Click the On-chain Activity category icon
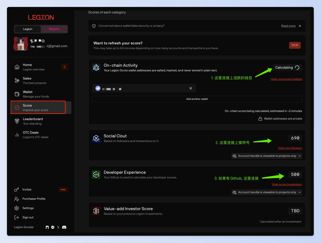321x243 pixels. tap(96, 67)
